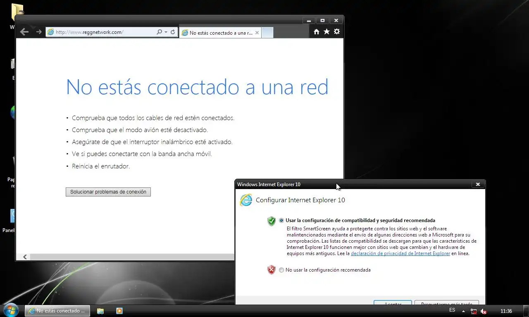Viewport: 529px width, 317px height.
Task: Click the search magnifier in address bar
Action: [x=159, y=32]
